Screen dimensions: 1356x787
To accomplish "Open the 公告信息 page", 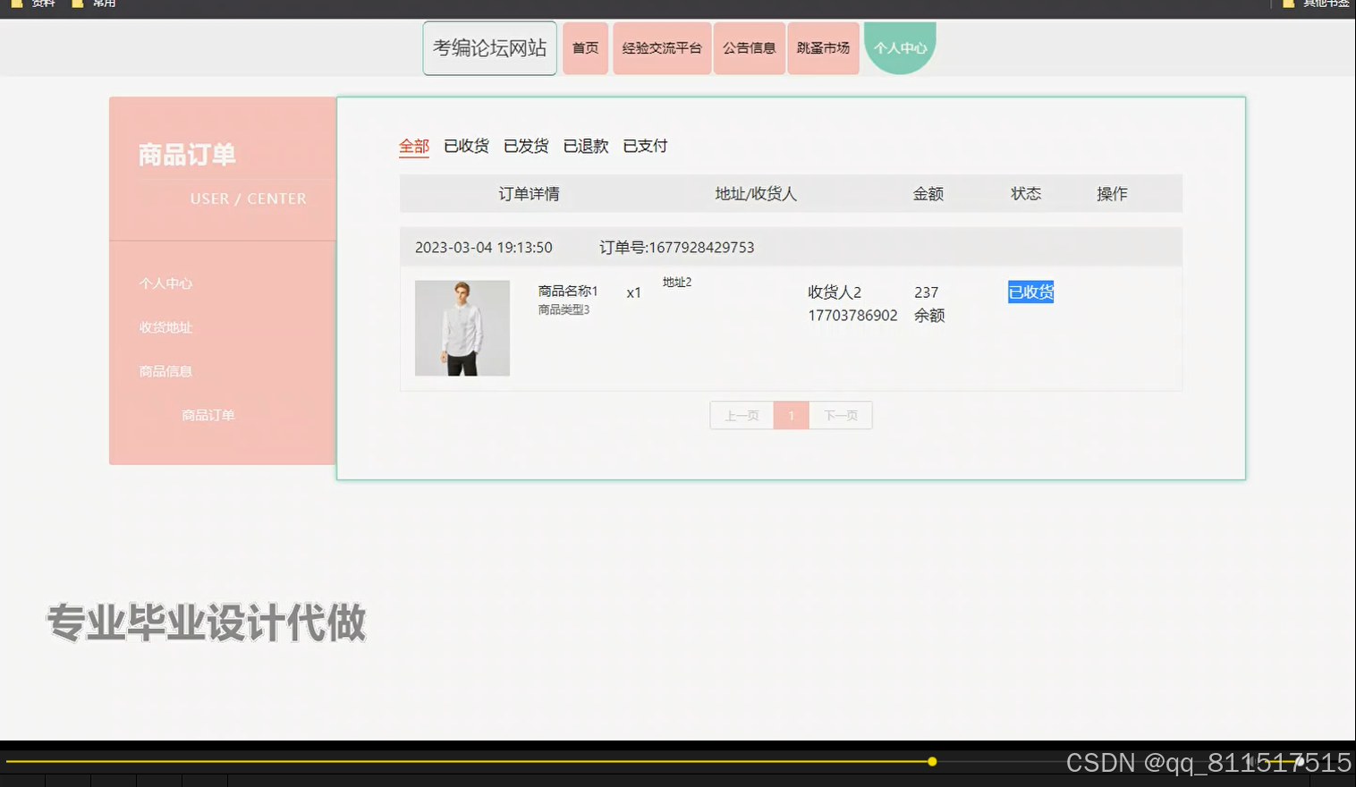I will pyautogui.click(x=749, y=47).
